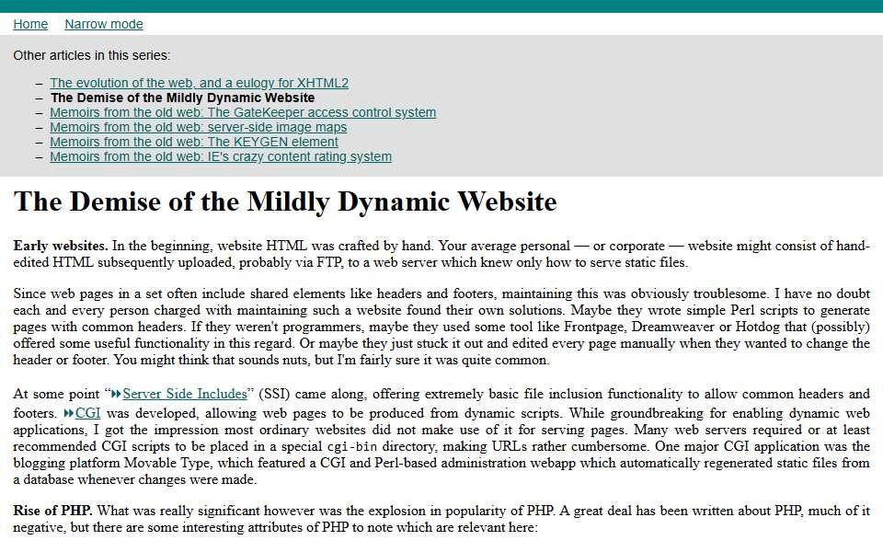Viewport: 883px width, 552px height.
Task: Click the main page heading
Action: pyautogui.click(x=285, y=201)
